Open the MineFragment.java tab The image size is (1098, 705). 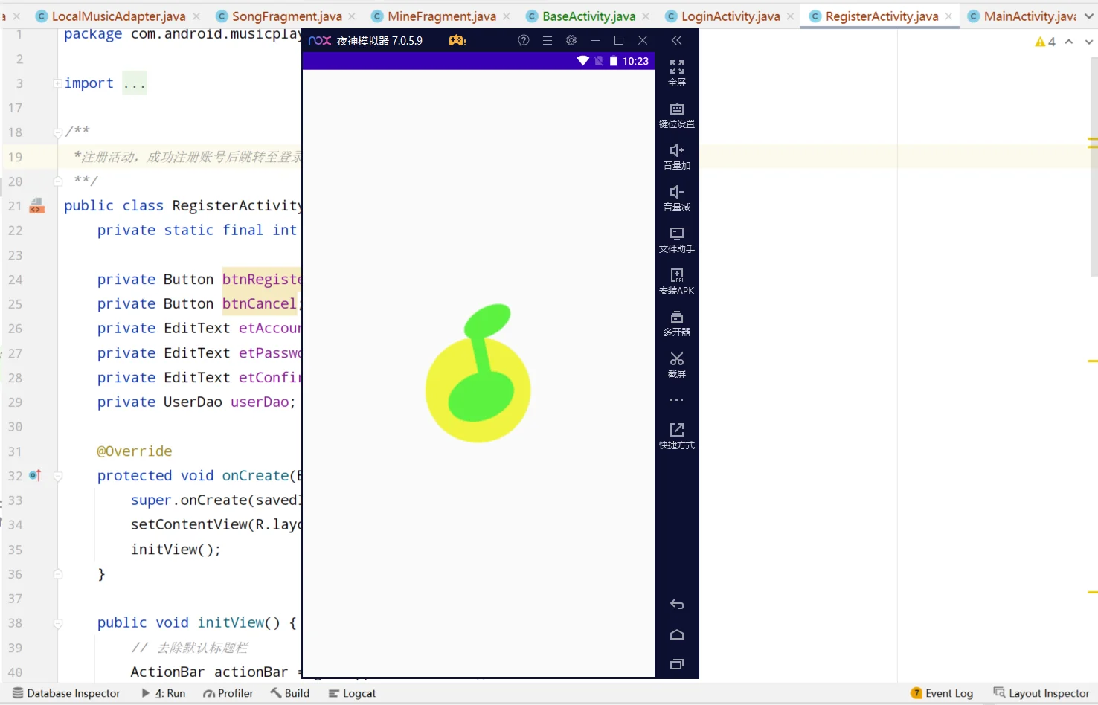tap(442, 16)
